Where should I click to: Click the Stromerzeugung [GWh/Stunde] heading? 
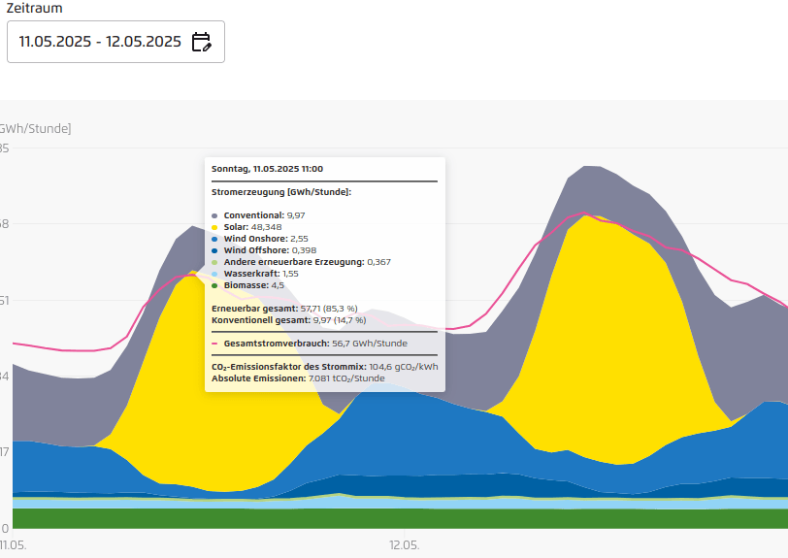point(281,192)
